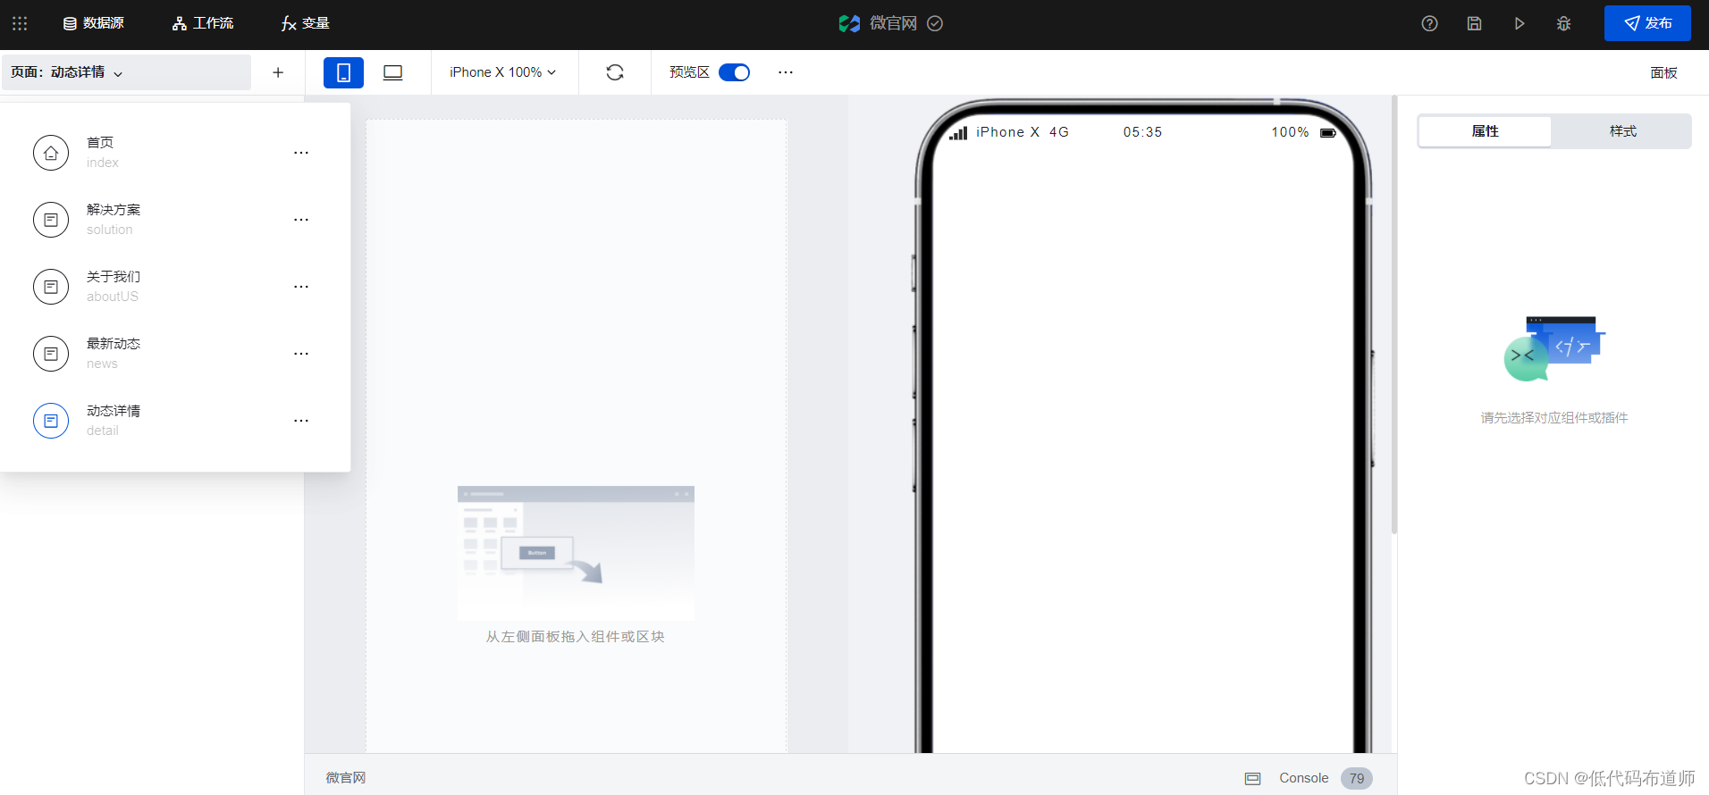Open more options for 最新动态 page
The height and width of the screenshot is (795, 1709).
click(x=301, y=354)
